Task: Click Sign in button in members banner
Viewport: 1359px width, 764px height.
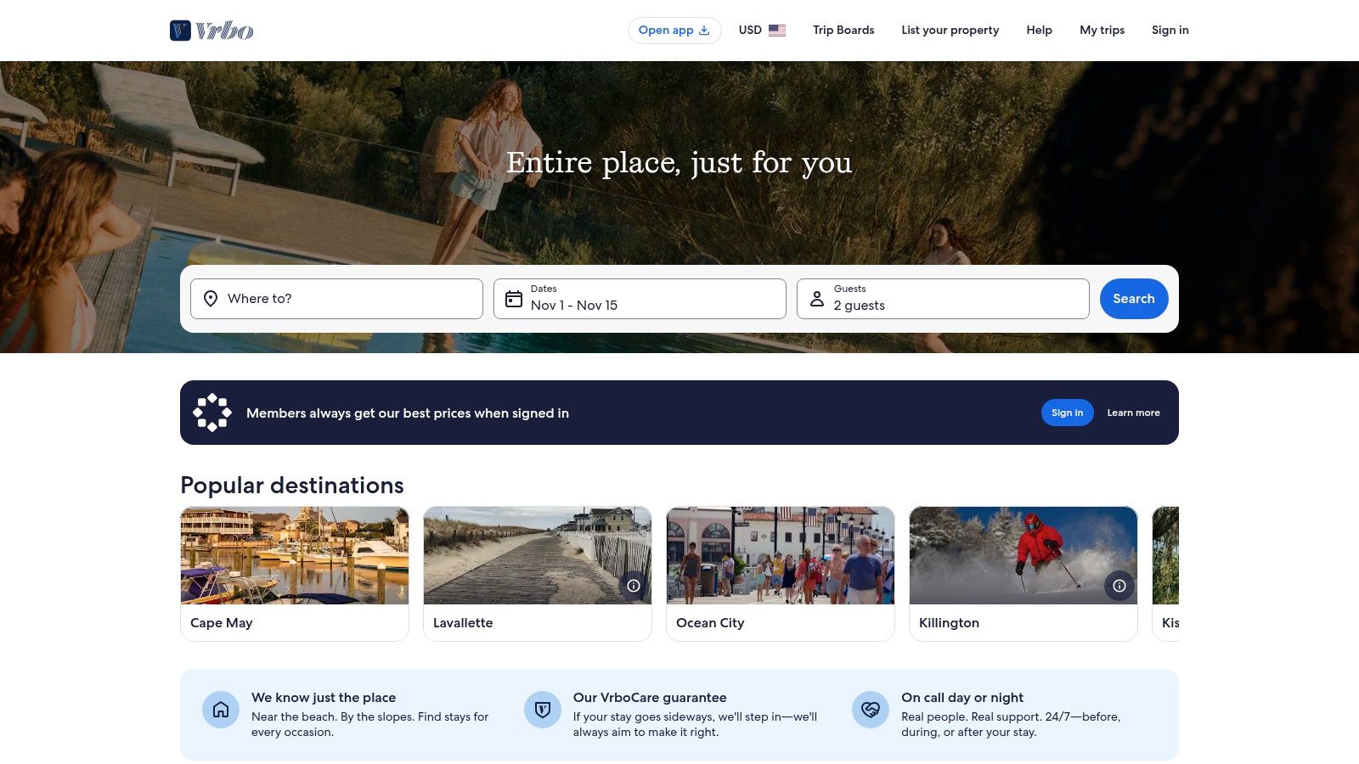Action: [1067, 413]
